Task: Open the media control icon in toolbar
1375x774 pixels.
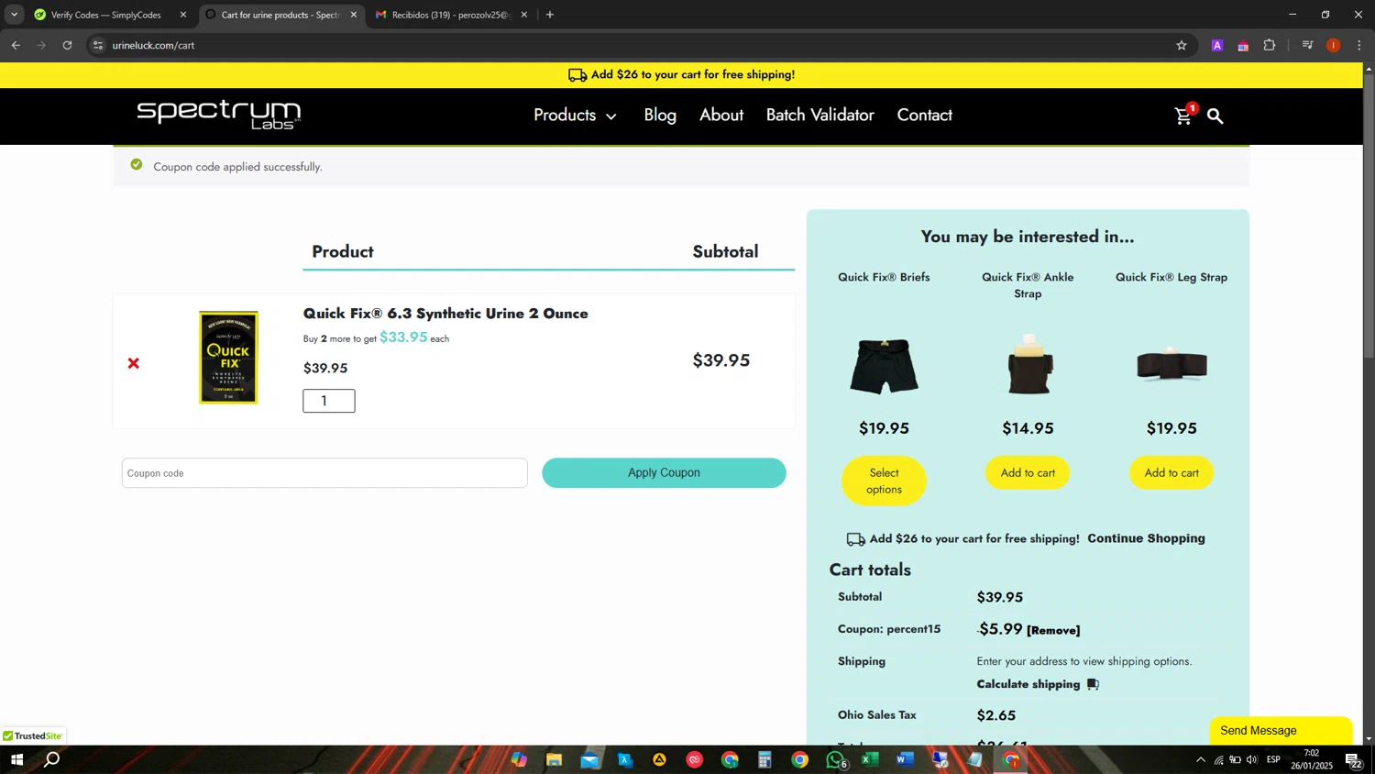Action: coord(1308,45)
